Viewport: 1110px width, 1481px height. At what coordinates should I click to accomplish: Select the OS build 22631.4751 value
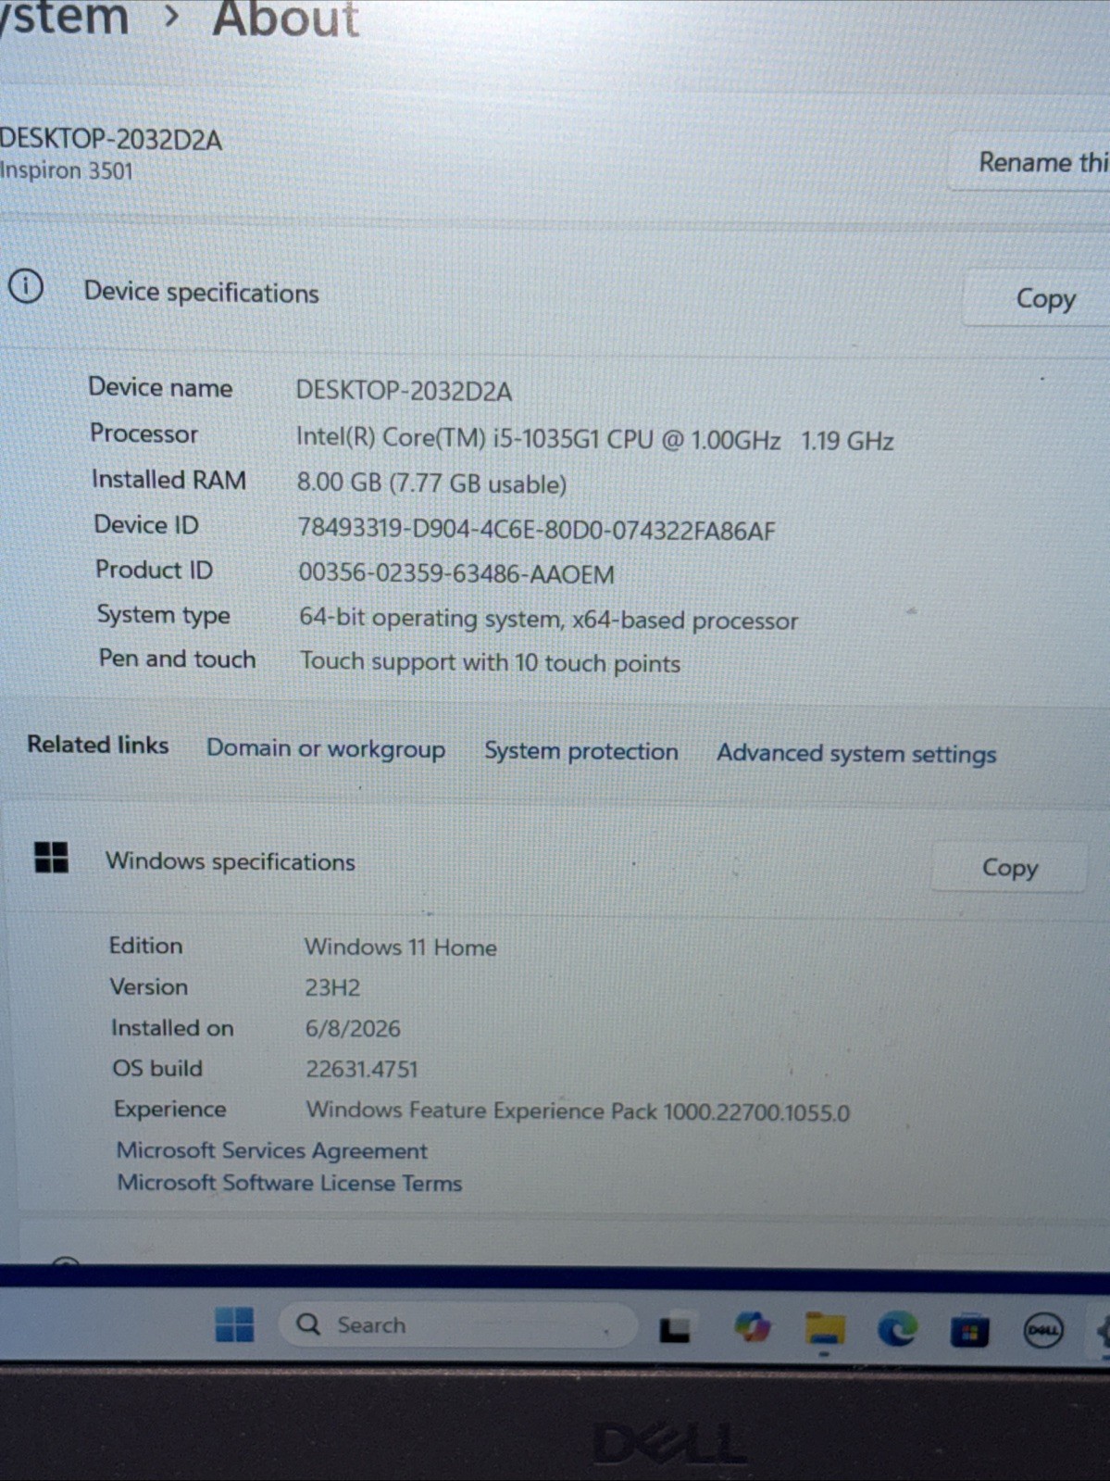point(362,1069)
